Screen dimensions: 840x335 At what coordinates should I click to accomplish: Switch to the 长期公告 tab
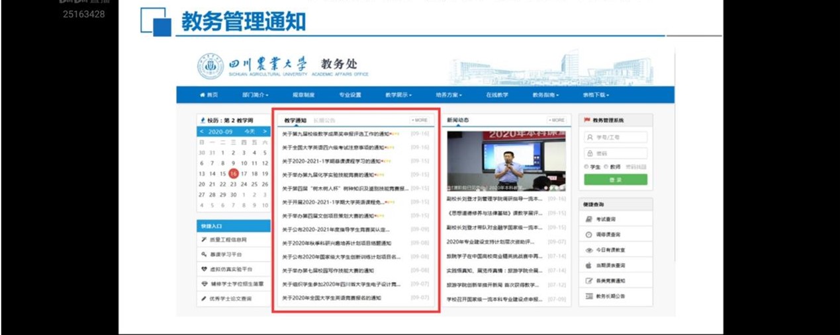click(x=324, y=121)
